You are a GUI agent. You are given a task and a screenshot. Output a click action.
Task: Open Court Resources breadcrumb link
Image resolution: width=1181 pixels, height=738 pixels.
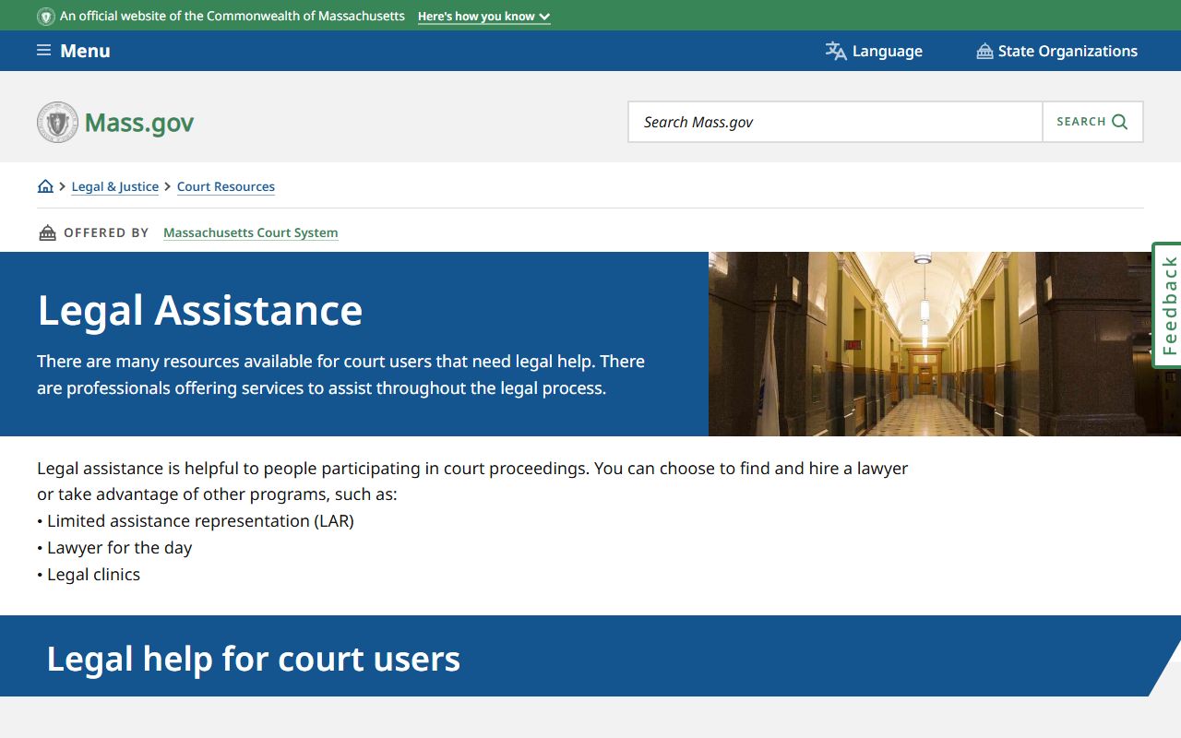[x=226, y=186]
